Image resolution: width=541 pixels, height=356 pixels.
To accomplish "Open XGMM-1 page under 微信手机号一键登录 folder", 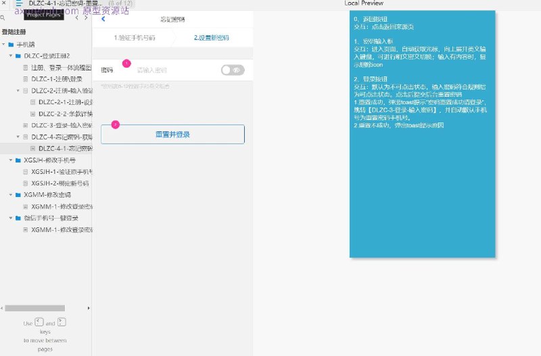I will [x=62, y=229].
